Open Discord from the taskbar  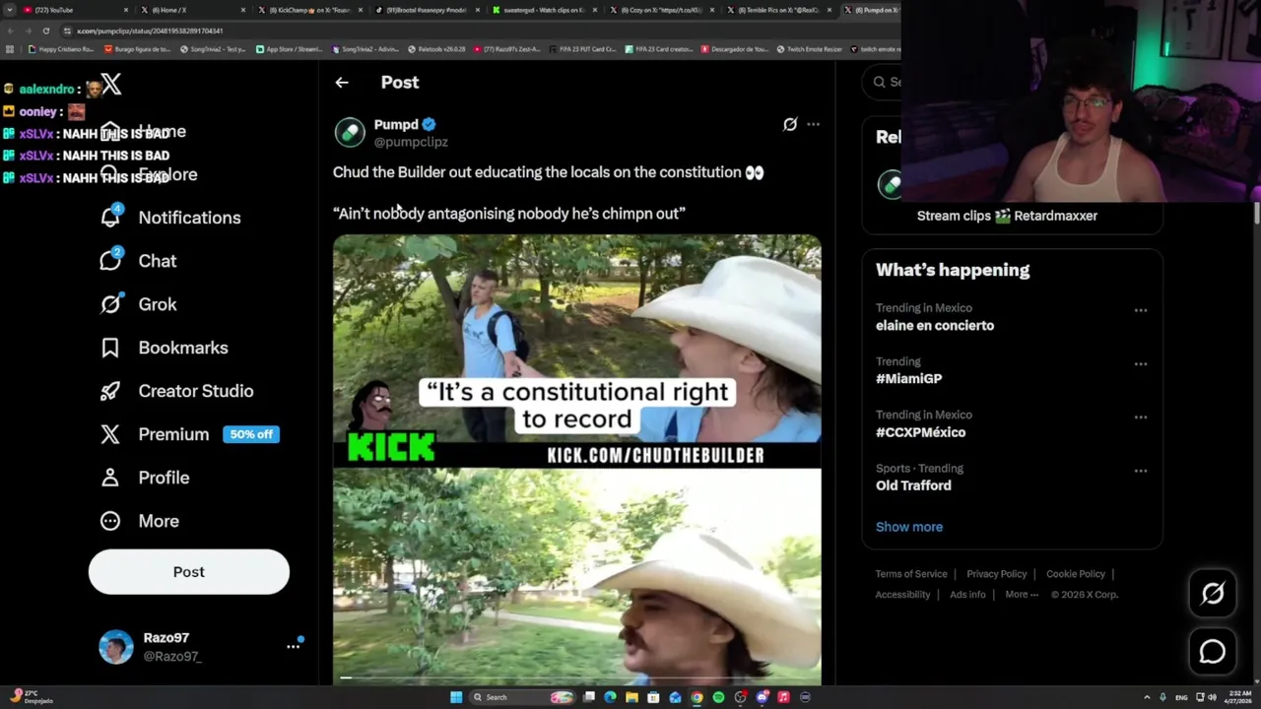click(x=762, y=697)
